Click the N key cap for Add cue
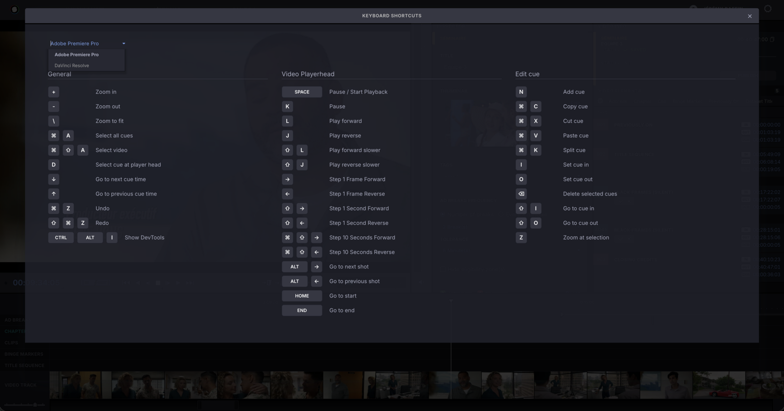 click(x=521, y=92)
